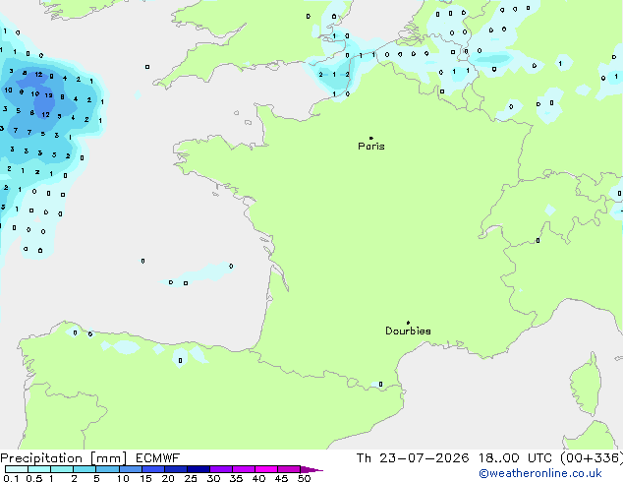623x482 pixels.
Task: Select the Paris location dot marker
Action: click(371, 138)
